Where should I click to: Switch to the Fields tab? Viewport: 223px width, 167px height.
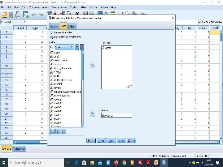[63, 26]
